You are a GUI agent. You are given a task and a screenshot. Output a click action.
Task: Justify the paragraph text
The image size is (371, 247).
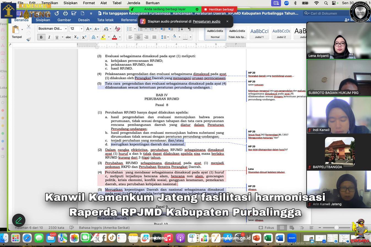click(x=154, y=37)
